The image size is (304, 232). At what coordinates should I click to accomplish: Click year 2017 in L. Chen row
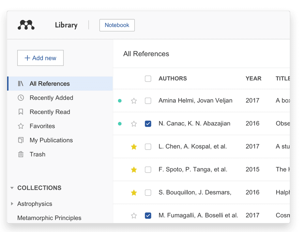tap(252, 146)
